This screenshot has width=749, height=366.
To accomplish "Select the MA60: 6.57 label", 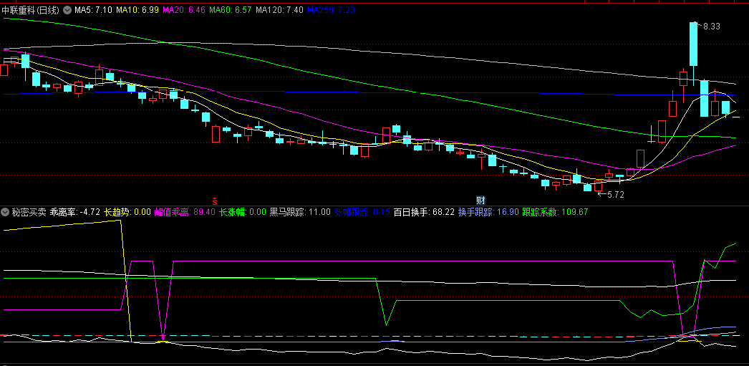I will point(231,9).
